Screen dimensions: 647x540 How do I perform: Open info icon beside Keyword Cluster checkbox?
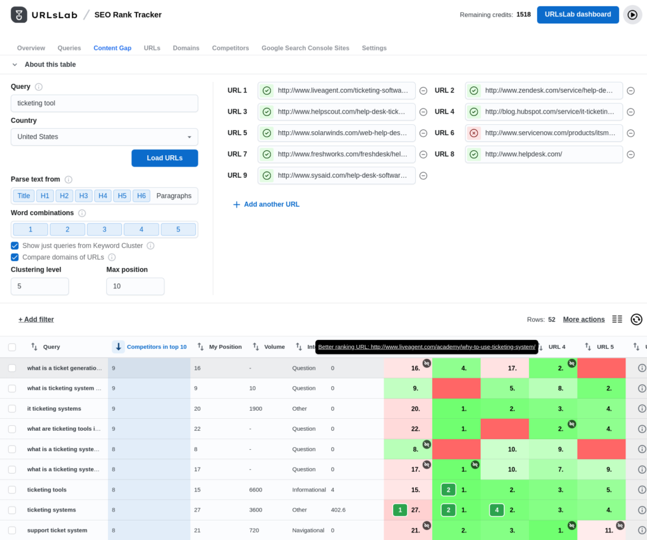[x=150, y=246]
